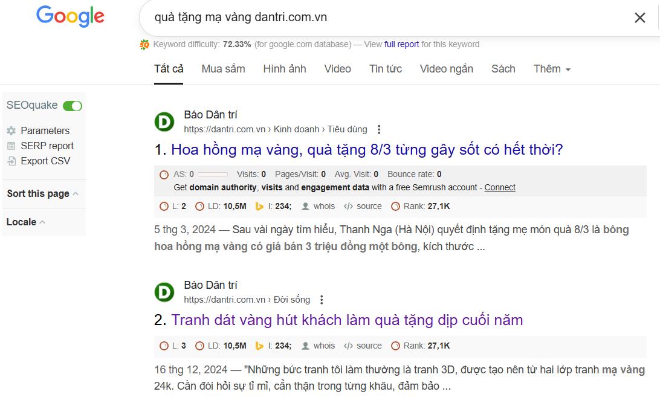The height and width of the screenshot is (412, 660).
Task: Open the full report keyword link
Action: coord(401,44)
